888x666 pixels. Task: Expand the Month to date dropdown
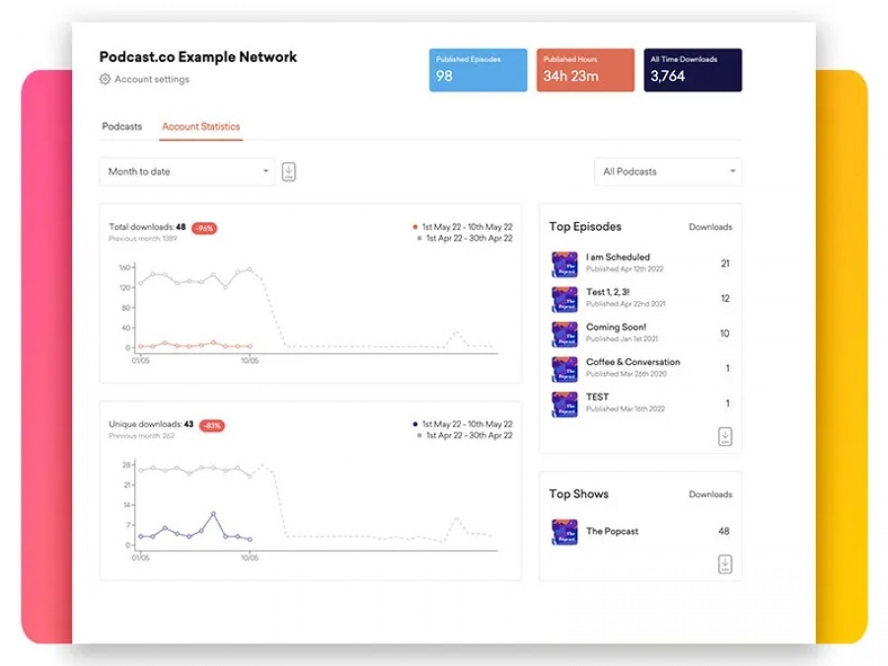[187, 172]
